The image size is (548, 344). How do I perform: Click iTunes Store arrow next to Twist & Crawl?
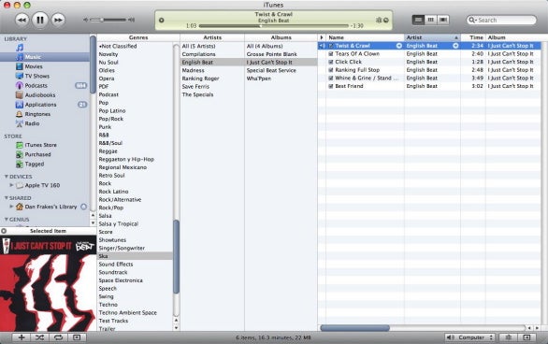point(398,46)
